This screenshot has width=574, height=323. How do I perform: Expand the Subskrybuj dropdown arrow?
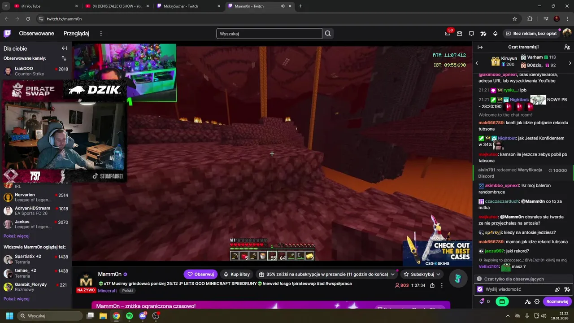pos(438,274)
